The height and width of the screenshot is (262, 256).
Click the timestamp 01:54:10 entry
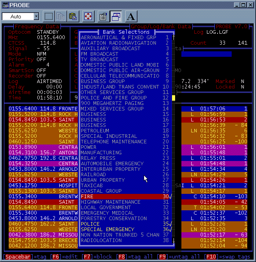tap(213, 197)
